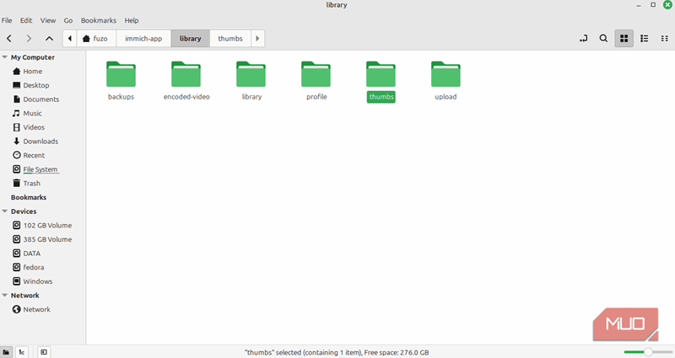675x358 pixels.
Task: Collapse the Devices section
Action: click(5, 211)
